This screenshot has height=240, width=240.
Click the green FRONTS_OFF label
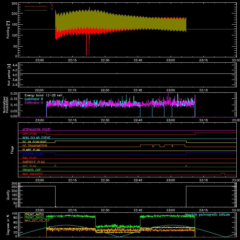[32, 170]
